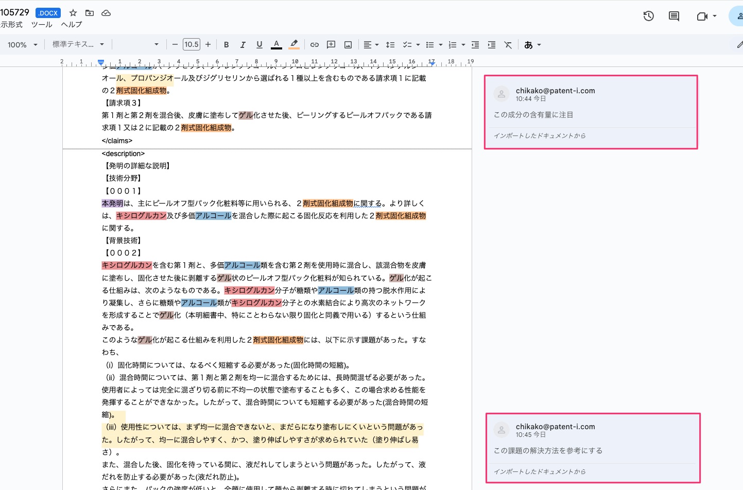Click avatar of the 10:45 comment
The width and height of the screenshot is (743, 490).
(501, 430)
